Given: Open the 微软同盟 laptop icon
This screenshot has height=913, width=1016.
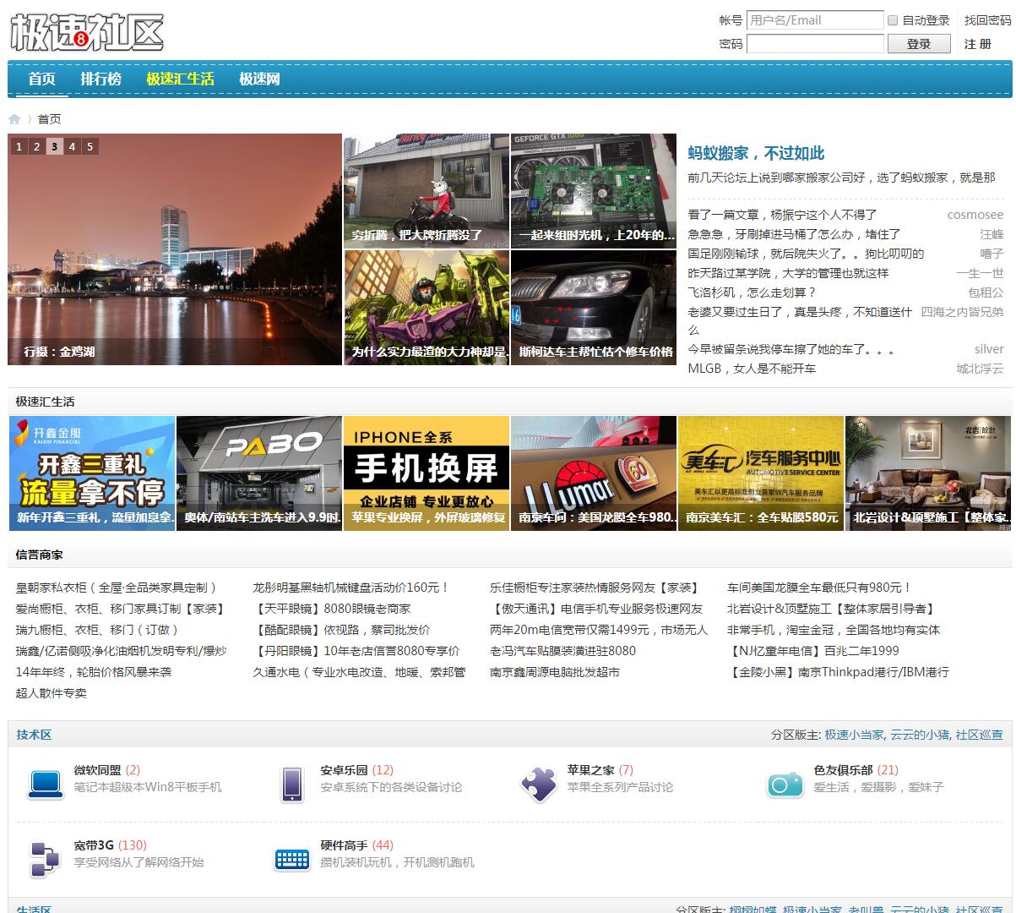Looking at the screenshot, I should click(x=46, y=784).
